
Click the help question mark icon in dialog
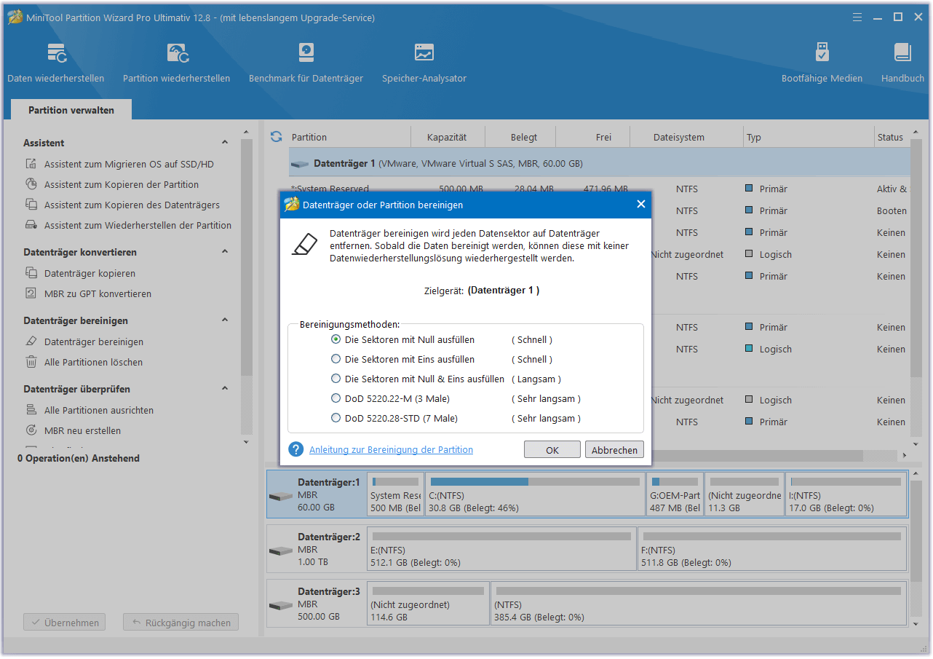[x=295, y=449]
